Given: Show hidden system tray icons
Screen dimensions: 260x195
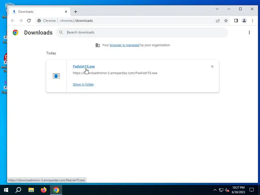Looking at the screenshot, I should coord(215,190).
